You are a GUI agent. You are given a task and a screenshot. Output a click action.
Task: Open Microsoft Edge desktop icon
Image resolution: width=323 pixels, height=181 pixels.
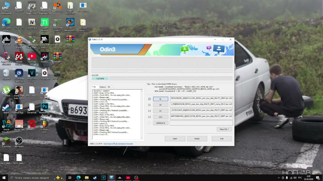coord(6,25)
